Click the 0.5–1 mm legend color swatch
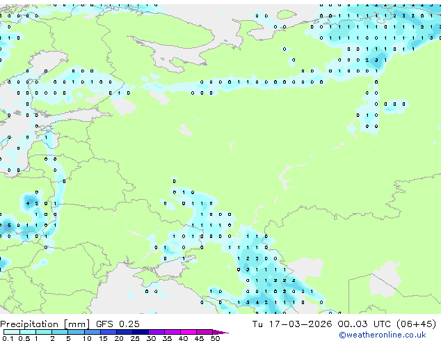 coord(28,332)
